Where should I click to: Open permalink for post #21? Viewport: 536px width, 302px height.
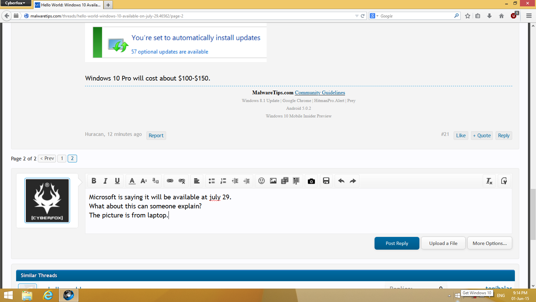point(445,134)
